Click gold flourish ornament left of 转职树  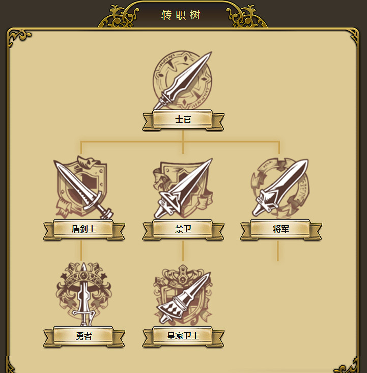pyautogui.click(x=119, y=17)
